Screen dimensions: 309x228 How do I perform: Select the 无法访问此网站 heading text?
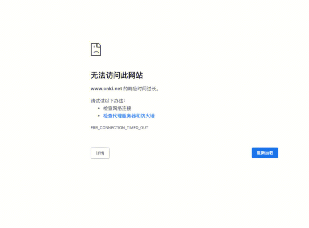tap(117, 75)
